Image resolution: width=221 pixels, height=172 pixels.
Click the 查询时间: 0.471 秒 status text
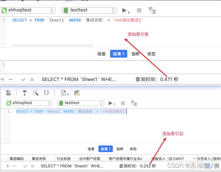pos(157,79)
